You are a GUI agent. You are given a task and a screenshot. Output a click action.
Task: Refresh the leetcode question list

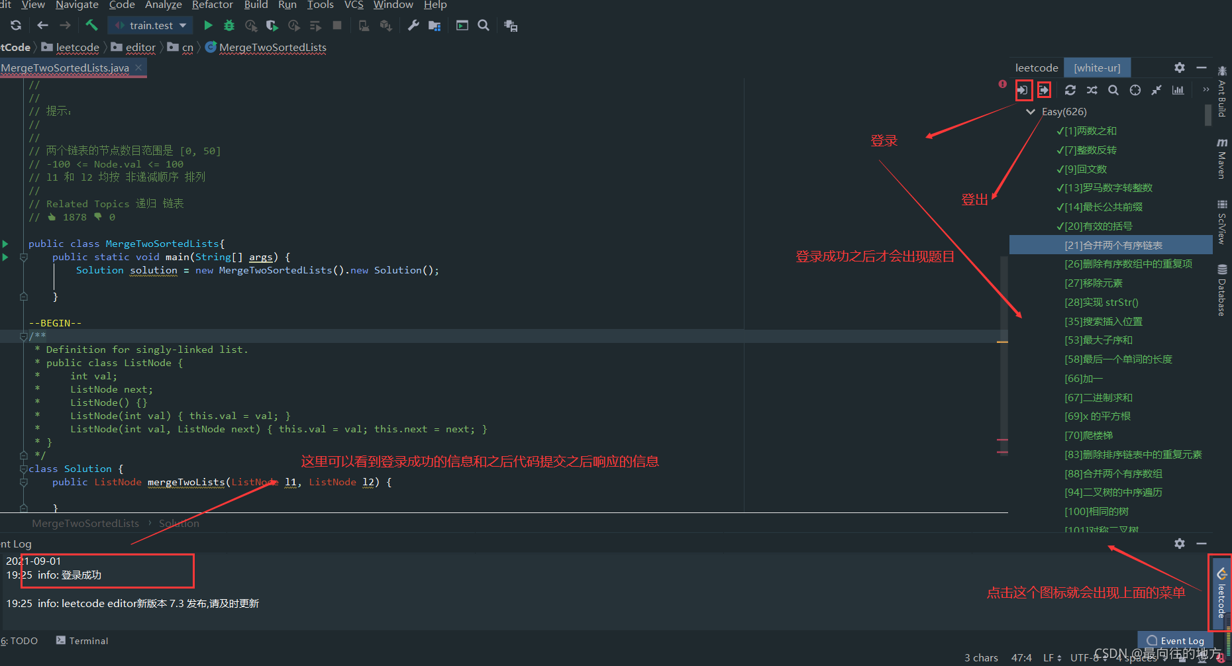[1070, 90]
